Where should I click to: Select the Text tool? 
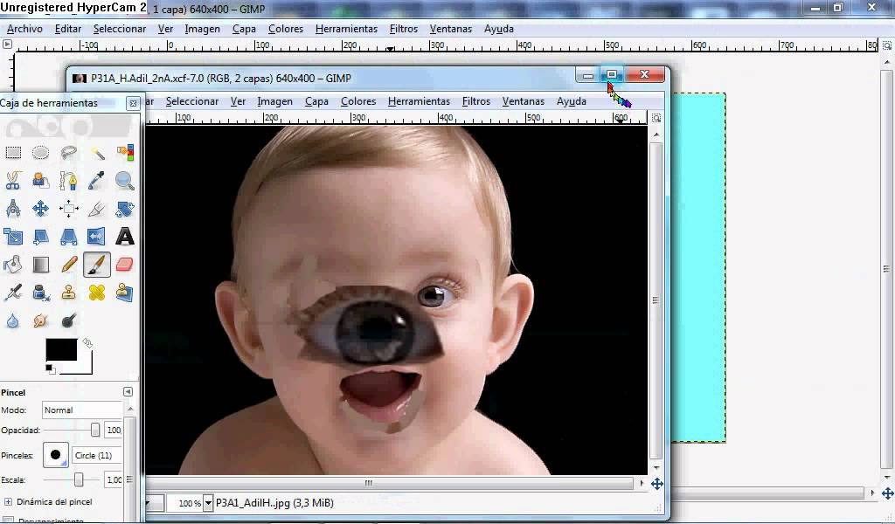click(125, 237)
